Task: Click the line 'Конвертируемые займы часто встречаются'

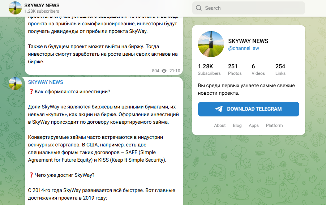Action: point(95,137)
